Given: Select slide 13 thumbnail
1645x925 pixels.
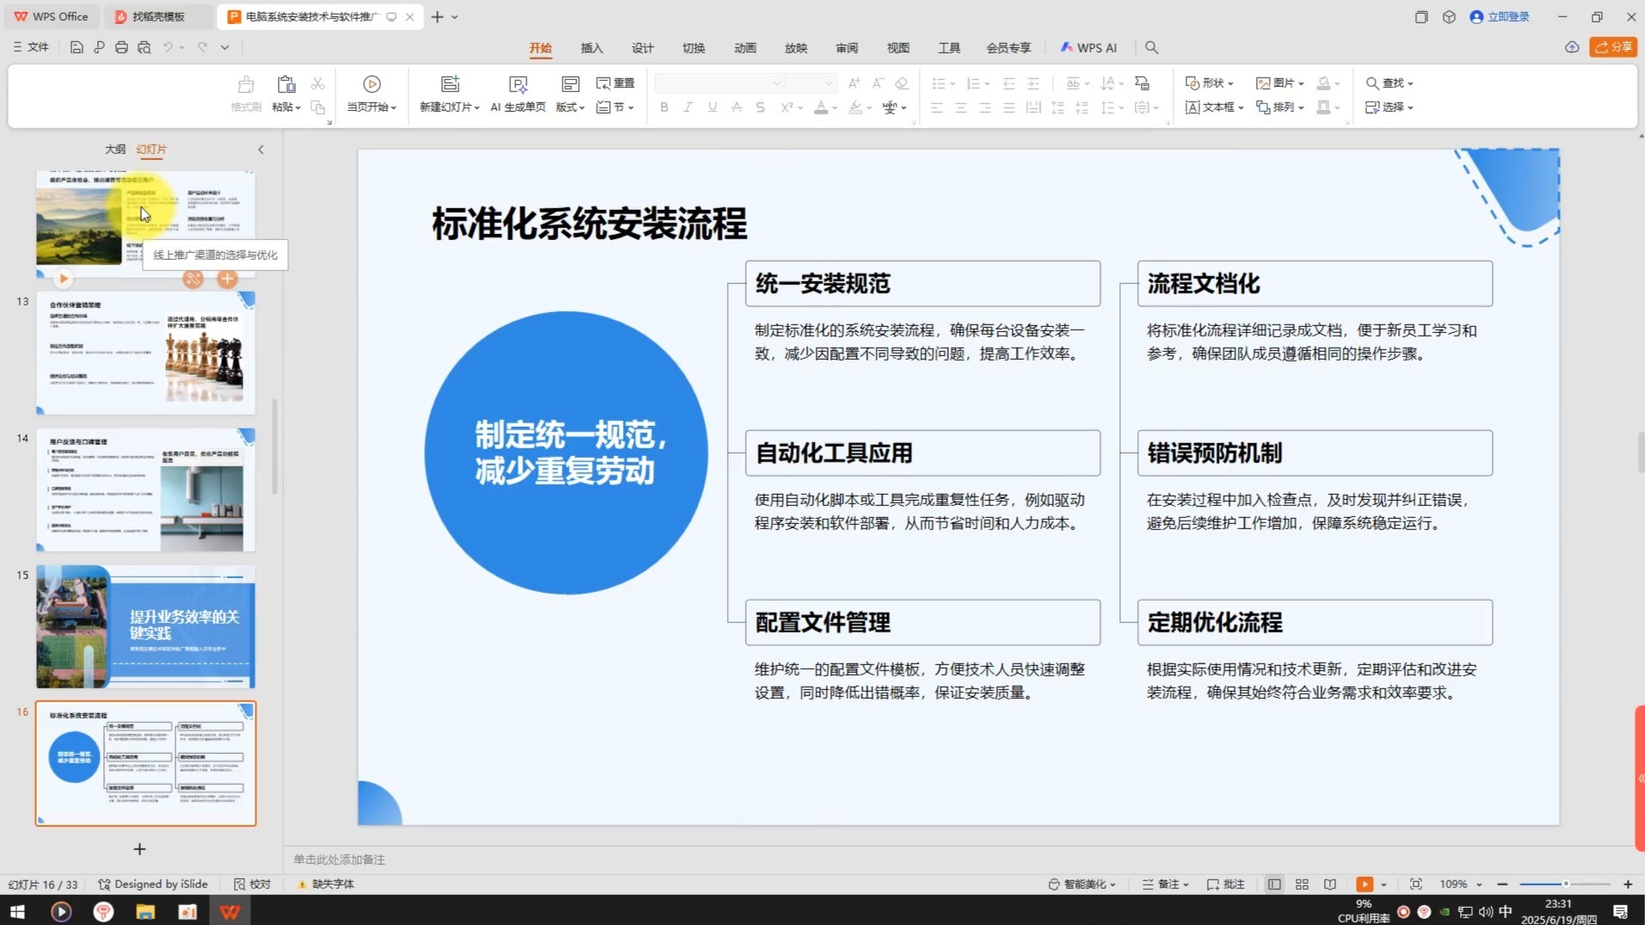Looking at the screenshot, I should pyautogui.click(x=145, y=353).
